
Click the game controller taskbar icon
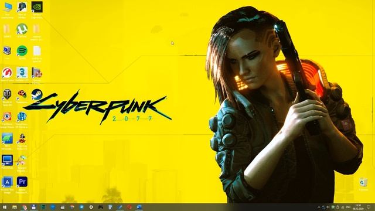click(101, 207)
